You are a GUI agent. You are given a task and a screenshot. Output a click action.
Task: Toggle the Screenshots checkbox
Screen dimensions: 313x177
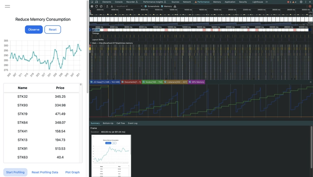pos(146,6)
